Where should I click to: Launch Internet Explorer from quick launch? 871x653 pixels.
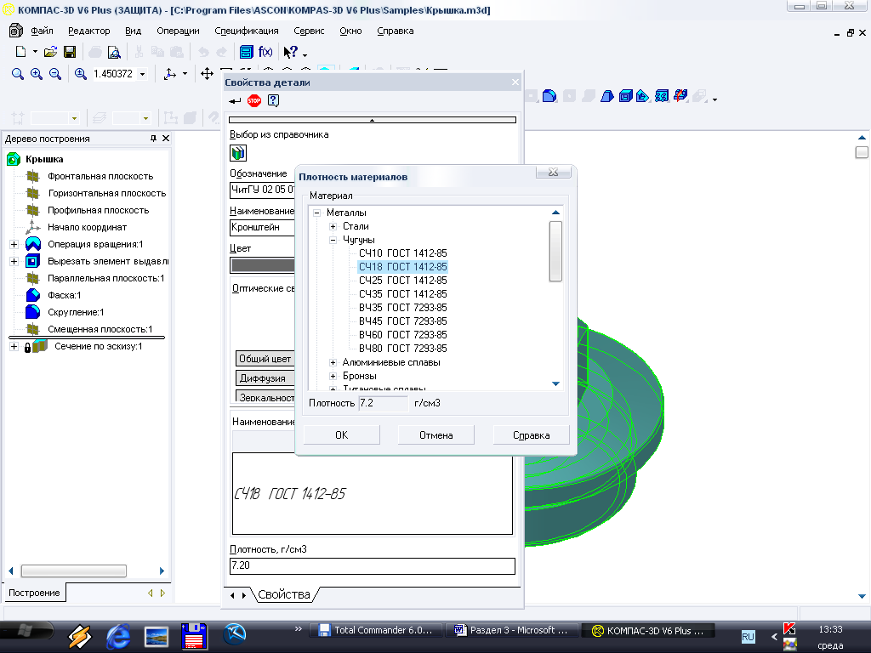[x=118, y=635]
